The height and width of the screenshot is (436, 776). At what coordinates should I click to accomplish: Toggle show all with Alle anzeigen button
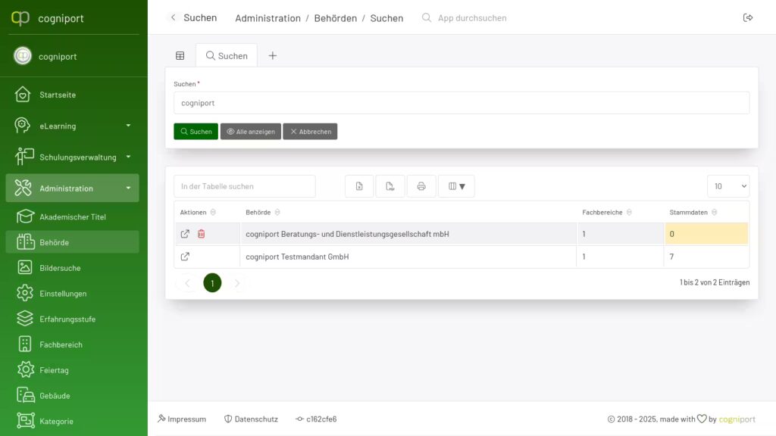(x=251, y=132)
